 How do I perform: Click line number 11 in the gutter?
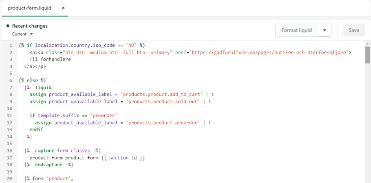[x=9, y=115]
